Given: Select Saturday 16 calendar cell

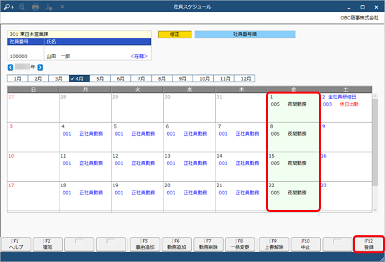Looking at the screenshot, I should 346,166.
